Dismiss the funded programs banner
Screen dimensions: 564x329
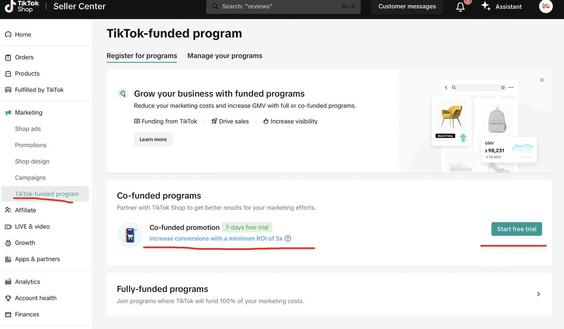tap(542, 80)
